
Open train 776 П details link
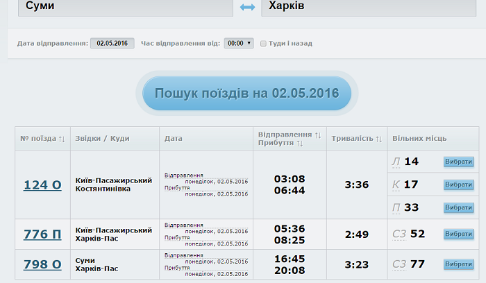pyautogui.click(x=43, y=234)
